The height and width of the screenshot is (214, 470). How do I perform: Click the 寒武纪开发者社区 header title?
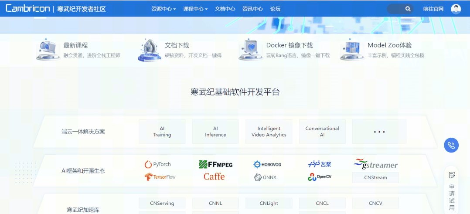click(82, 9)
